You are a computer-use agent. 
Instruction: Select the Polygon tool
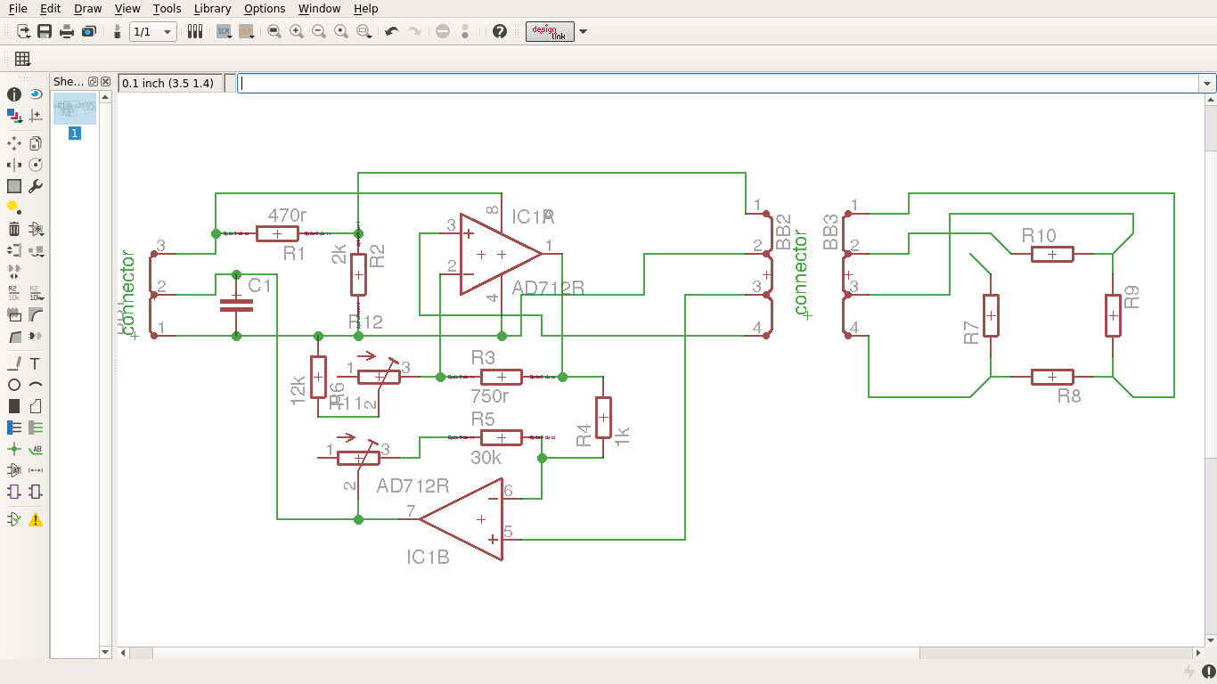click(36, 406)
